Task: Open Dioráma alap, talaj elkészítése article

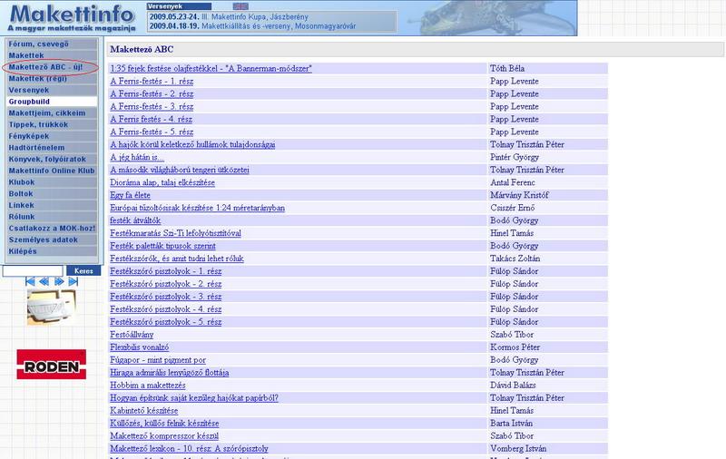Action: tap(162, 182)
